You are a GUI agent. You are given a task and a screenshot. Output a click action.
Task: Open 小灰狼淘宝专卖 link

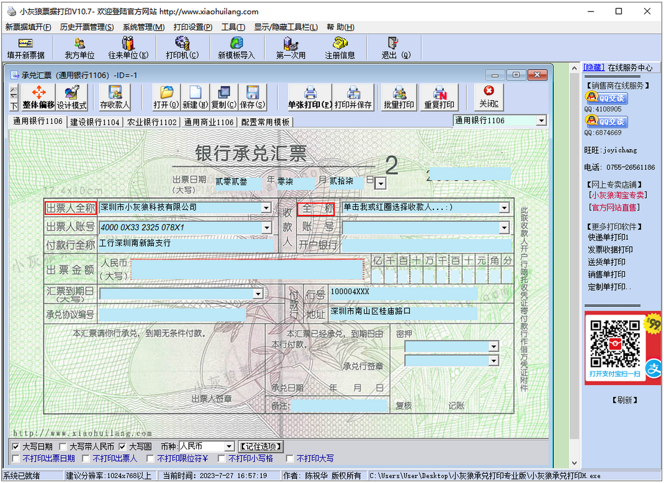pyautogui.click(x=618, y=195)
